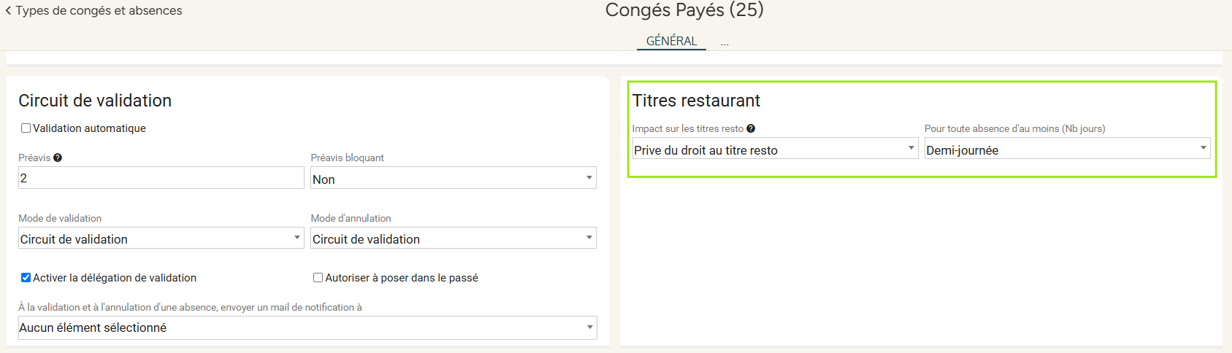Open the Préavis bloquant dropdown showing Non

454,178
